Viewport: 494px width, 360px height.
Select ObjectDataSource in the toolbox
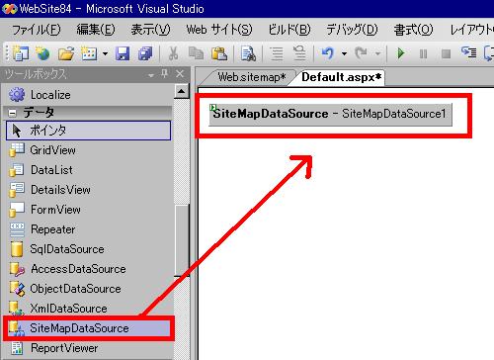88,289
